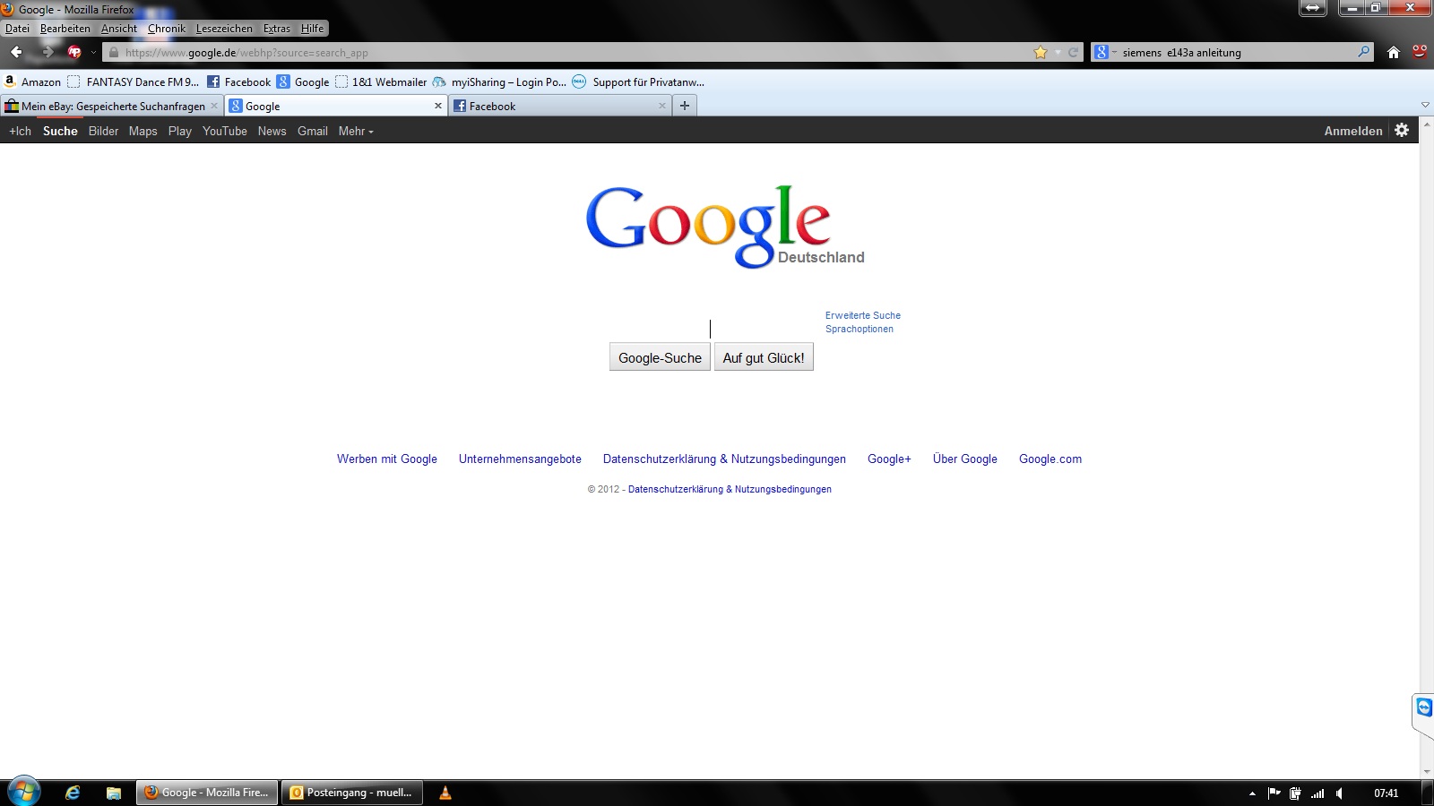Open the Hilfe menu
The height and width of the screenshot is (806, 1434).
[313, 29]
